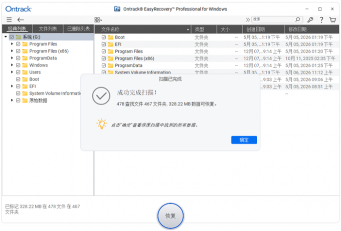Screen dimensions: 341x231
Task: Open the activation key icon
Action: pos(310,19)
